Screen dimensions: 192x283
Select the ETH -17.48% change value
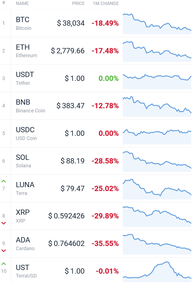105,51
